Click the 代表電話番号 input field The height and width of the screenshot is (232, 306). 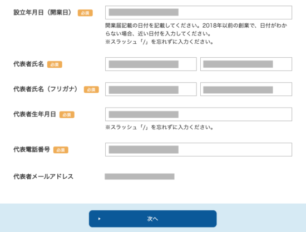pyautogui.click(x=199, y=149)
